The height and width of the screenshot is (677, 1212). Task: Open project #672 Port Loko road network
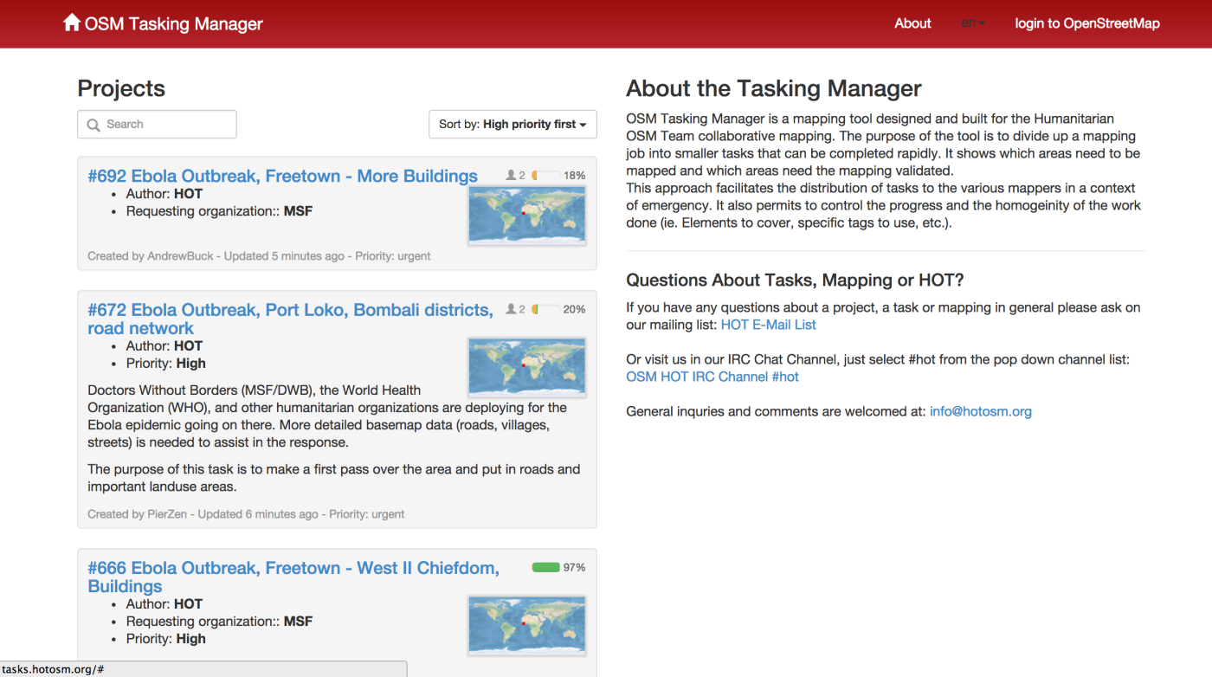click(x=290, y=319)
